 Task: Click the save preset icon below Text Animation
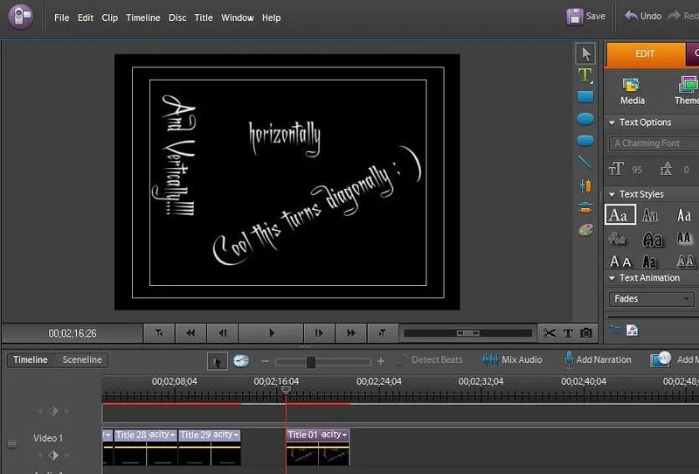pos(632,331)
